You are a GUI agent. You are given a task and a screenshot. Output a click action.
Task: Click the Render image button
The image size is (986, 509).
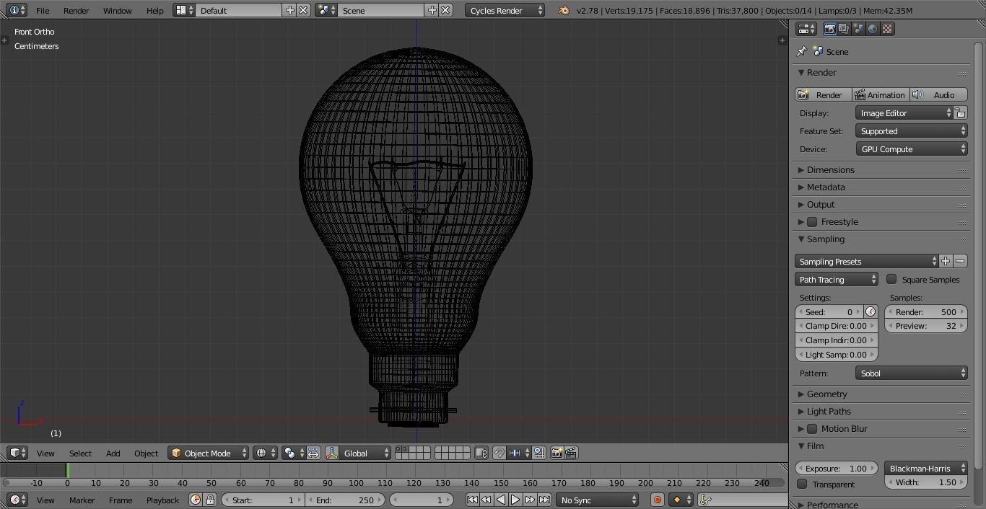click(x=823, y=94)
